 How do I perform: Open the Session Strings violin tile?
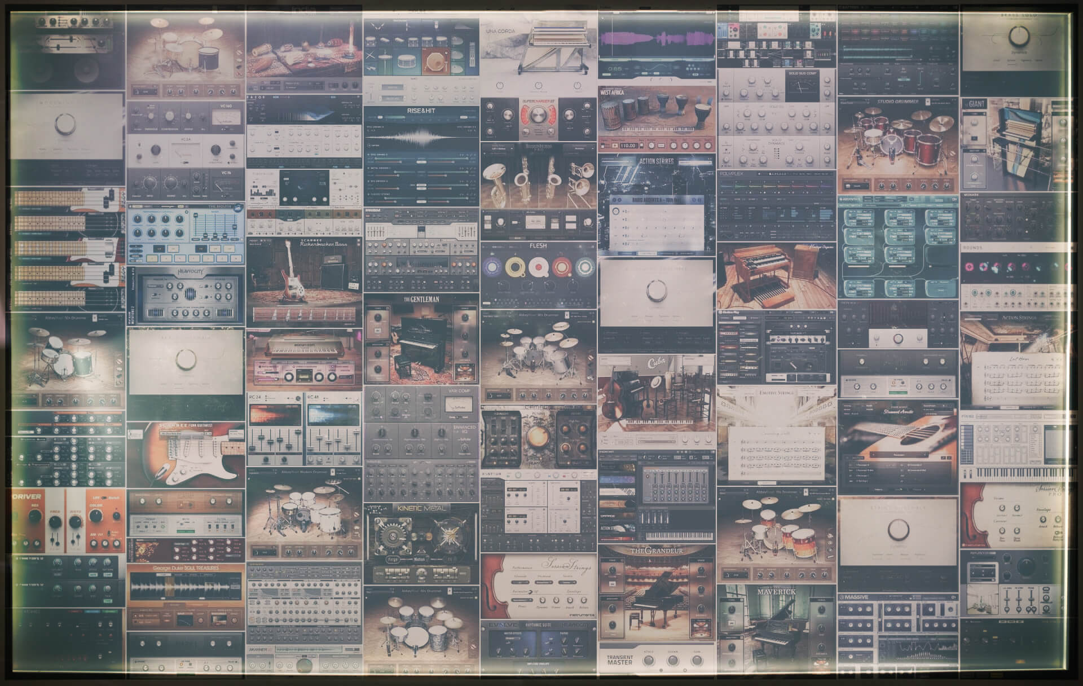(538, 585)
